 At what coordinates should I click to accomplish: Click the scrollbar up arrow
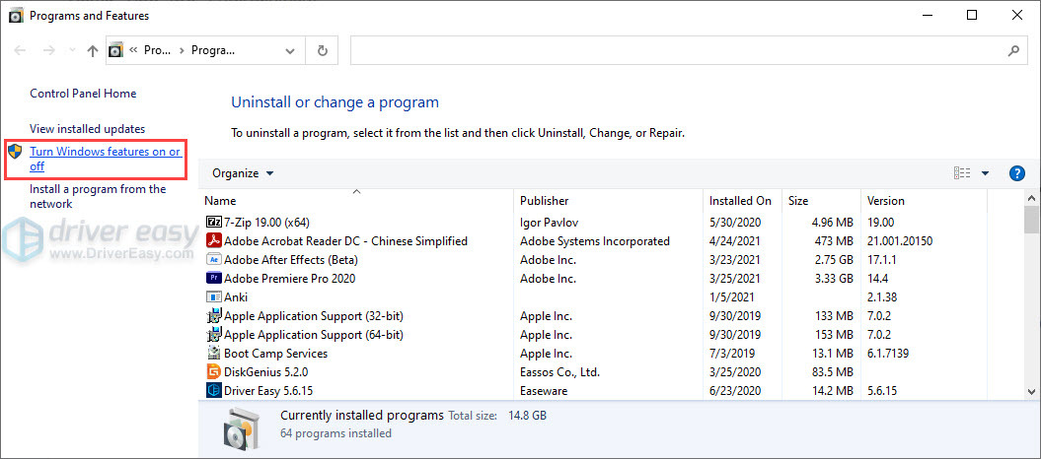pyautogui.click(x=1031, y=198)
